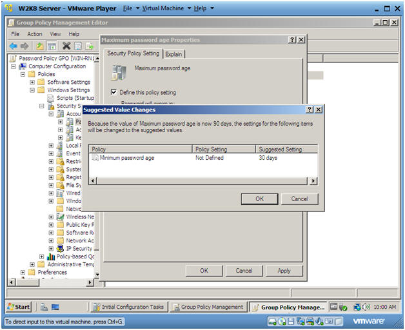405x330 pixels.
Task: Click the VMware CD/DVD drive device icon
Action: (282, 321)
